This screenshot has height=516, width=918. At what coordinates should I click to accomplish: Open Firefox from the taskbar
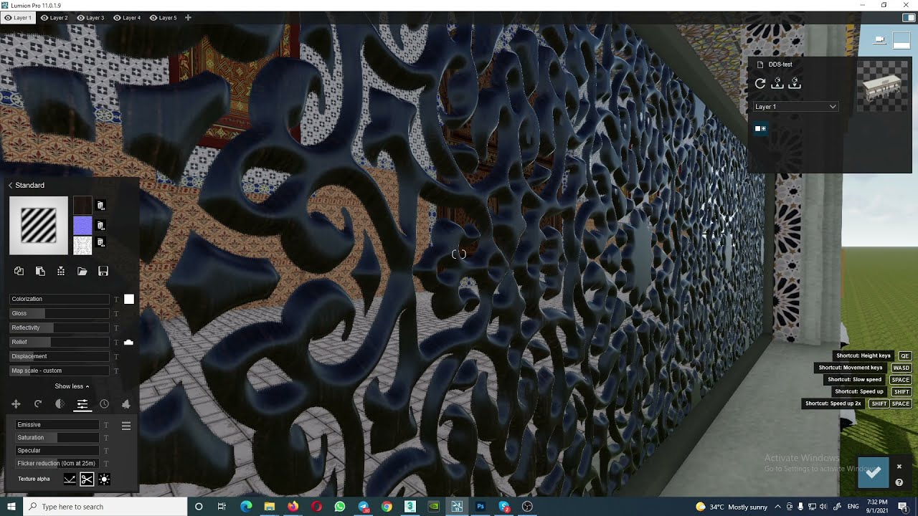click(x=293, y=507)
